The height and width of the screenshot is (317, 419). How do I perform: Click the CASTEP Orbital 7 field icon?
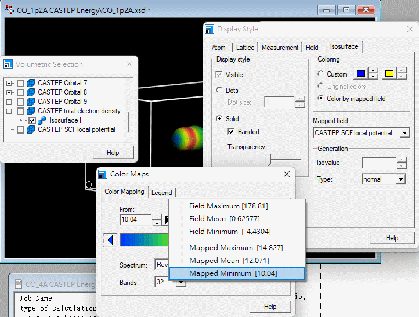pyautogui.click(x=31, y=83)
